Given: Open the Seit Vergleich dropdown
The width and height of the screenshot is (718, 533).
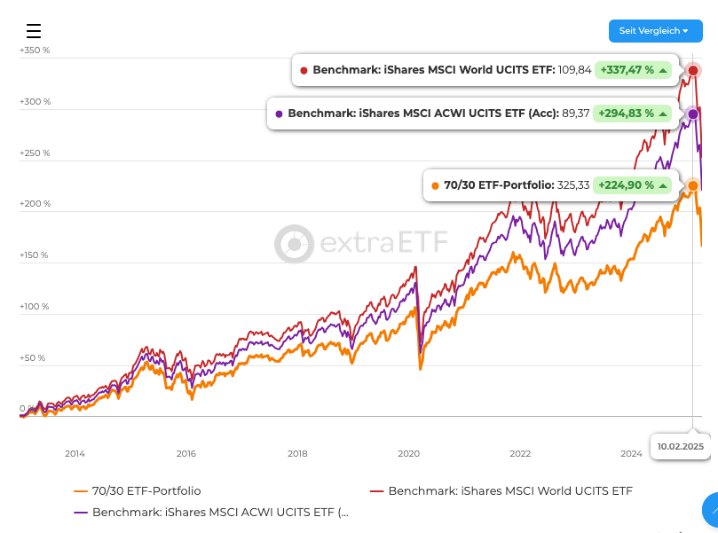Looking at the screenshot, I should (x=655, y=31).
